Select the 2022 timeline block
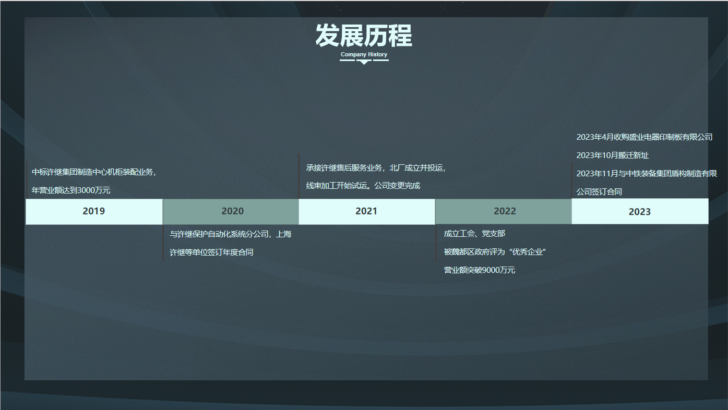Image resolution: width=728 pixels, height=410 pixels. (505, 211)
